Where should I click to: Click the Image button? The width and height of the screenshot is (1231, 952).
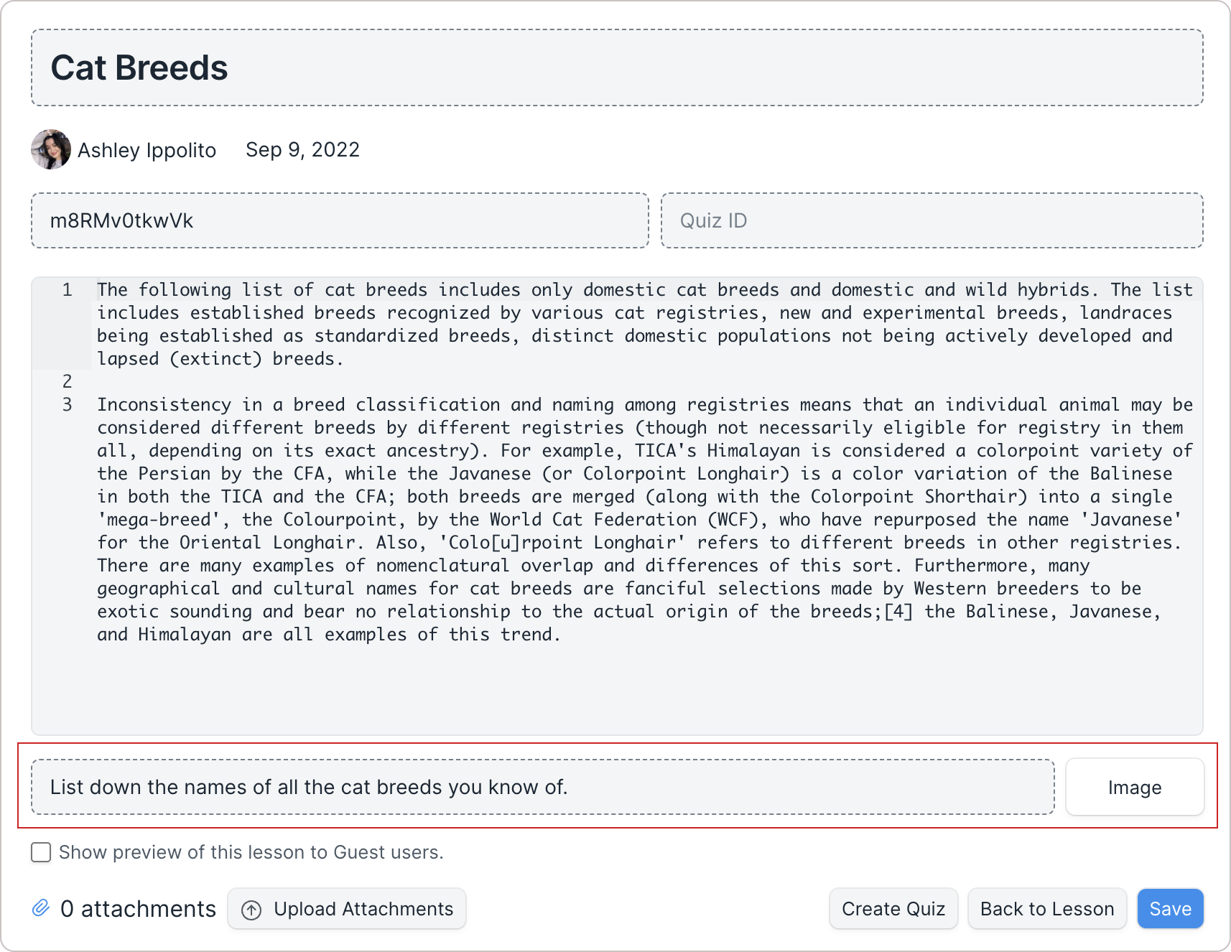coord(1135,787)
